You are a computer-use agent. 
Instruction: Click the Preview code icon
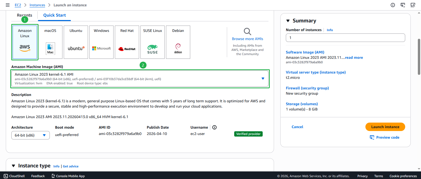(x=372, y=137)
